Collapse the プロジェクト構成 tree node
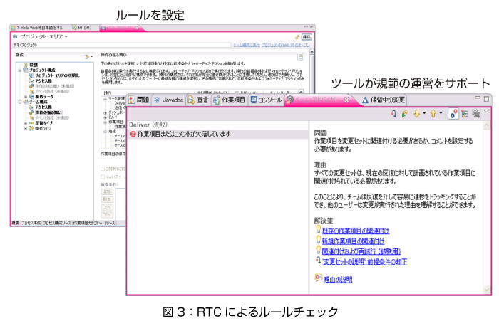The image size is (499, 326). [x=20, y=70]
